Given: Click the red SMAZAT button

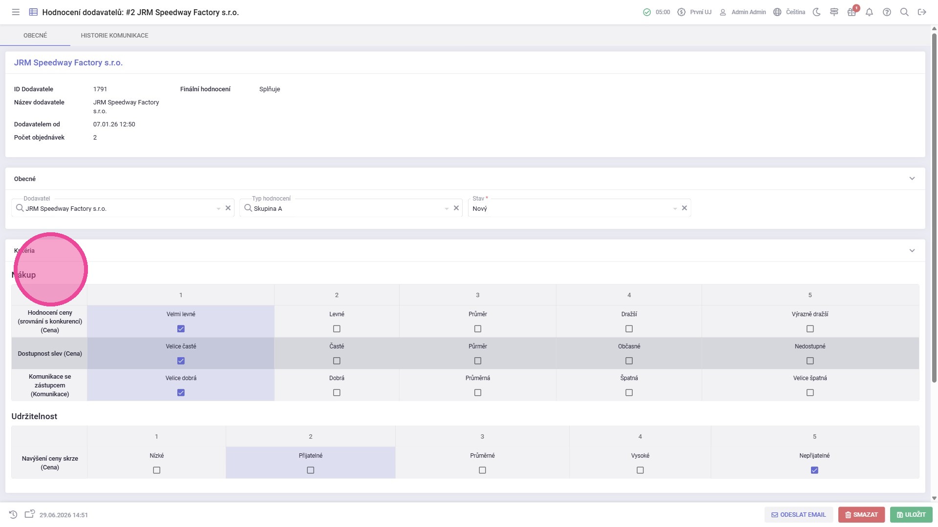Looking at the screenshot, I should point(861,515).
